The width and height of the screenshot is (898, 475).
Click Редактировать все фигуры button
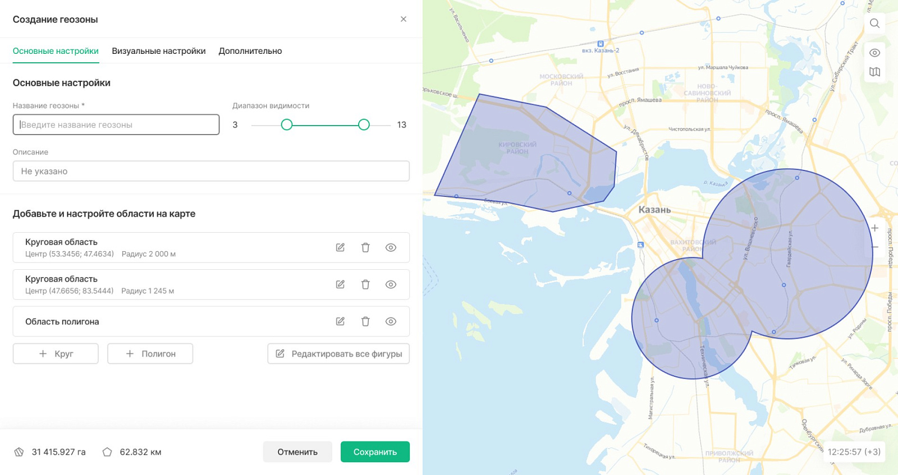click(x=338, y=354)
